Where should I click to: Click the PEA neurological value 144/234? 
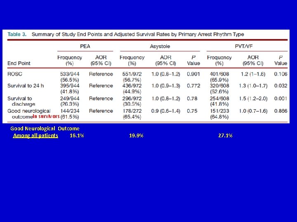70,111
